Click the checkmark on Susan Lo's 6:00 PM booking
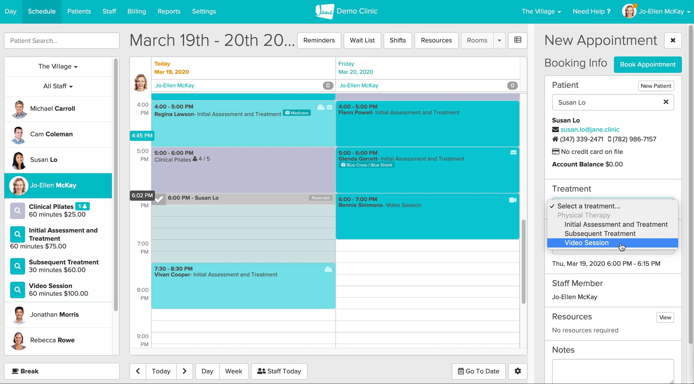694x384 pixels. [x=159, y=198]
